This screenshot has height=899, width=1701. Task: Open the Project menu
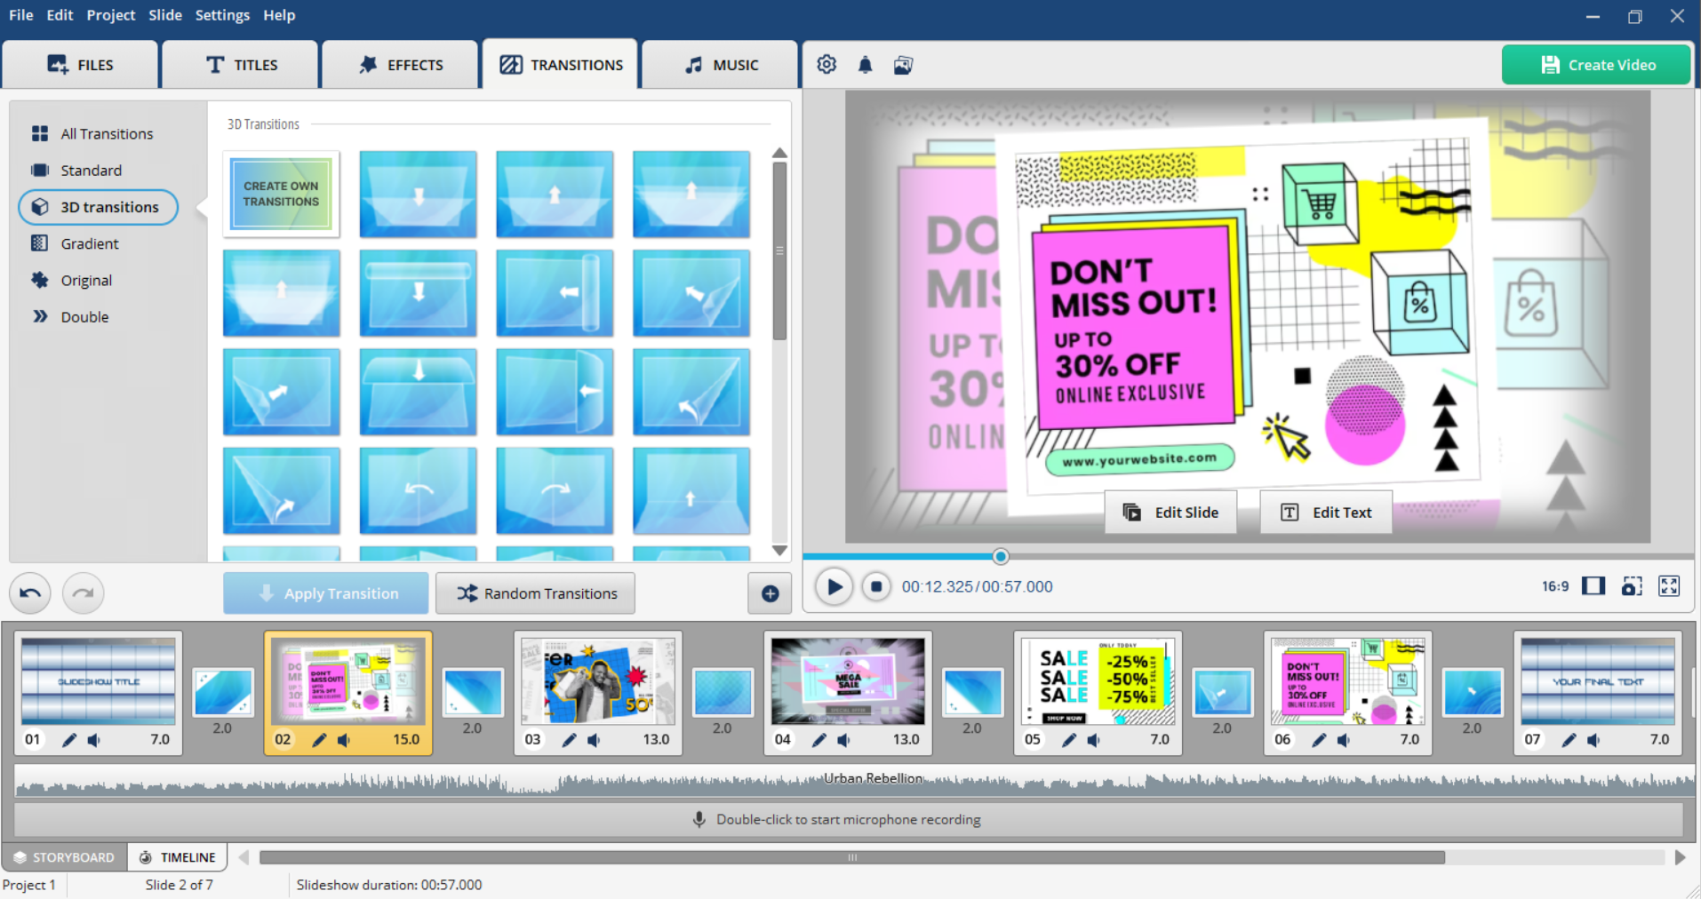pos(110,15)
